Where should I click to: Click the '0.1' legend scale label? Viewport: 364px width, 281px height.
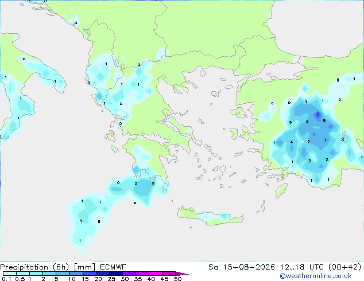[6, 279]
